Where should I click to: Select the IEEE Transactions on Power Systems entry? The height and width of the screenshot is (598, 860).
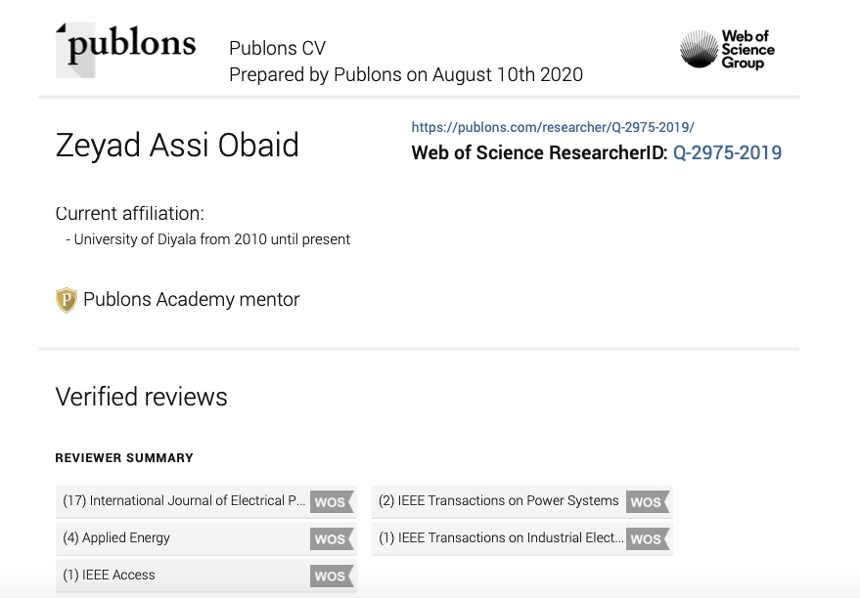(522, 501)
